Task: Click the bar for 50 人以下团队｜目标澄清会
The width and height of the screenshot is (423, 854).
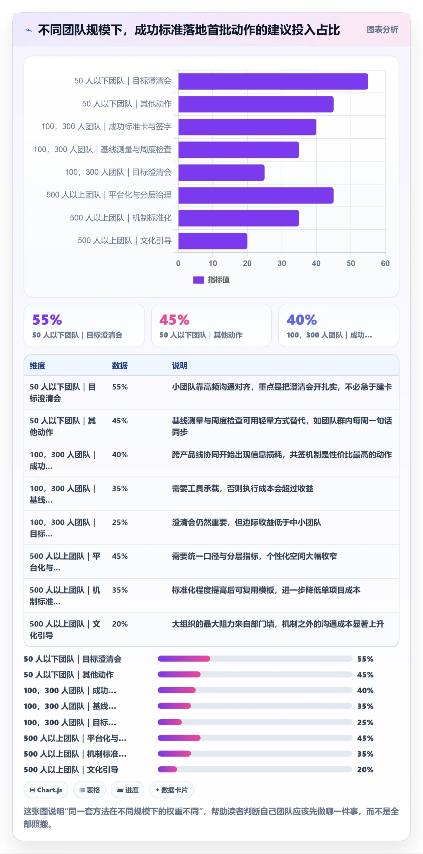Action: coord(273,81)
